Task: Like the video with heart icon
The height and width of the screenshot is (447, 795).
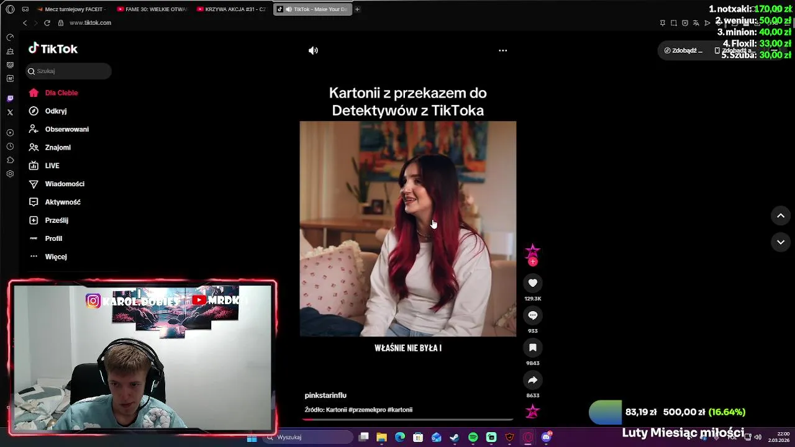Action: [532, 283]
